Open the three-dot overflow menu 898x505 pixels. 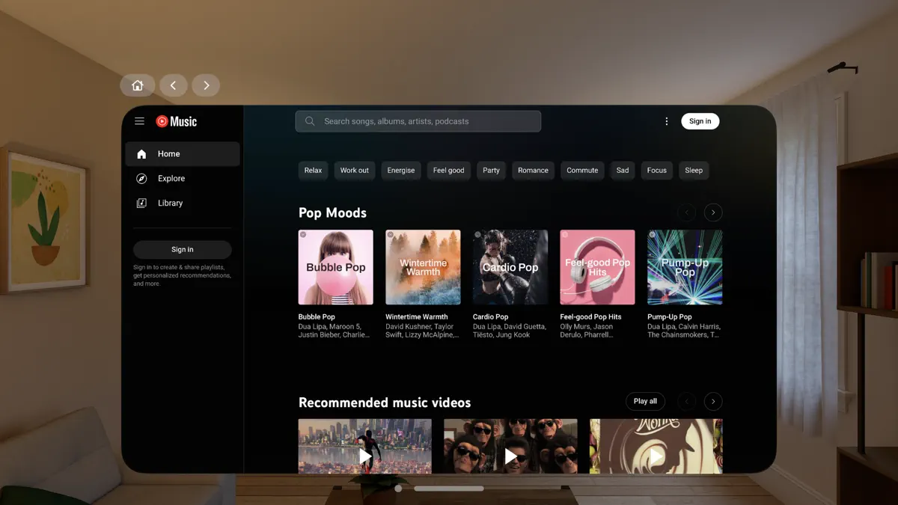(x=666, y=120)
